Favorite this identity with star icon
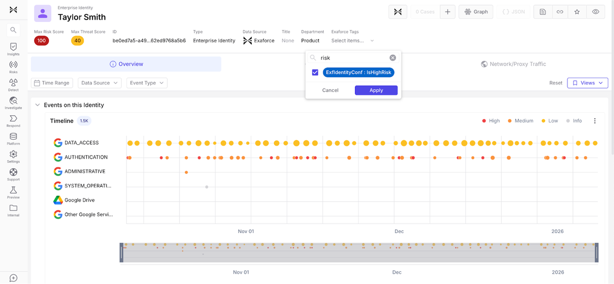The image size is (614, 284). tap(577, 12)
